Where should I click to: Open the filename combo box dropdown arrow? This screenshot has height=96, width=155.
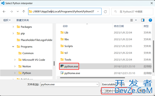(x=97, y=84)
